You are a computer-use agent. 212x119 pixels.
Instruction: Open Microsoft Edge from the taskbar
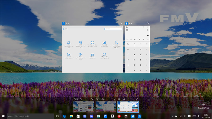coord(64,116)
